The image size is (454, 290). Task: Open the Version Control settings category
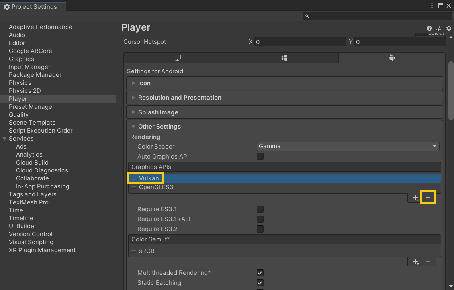coord(31,234)
